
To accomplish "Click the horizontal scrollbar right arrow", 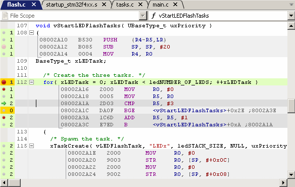I will [283, 182].
